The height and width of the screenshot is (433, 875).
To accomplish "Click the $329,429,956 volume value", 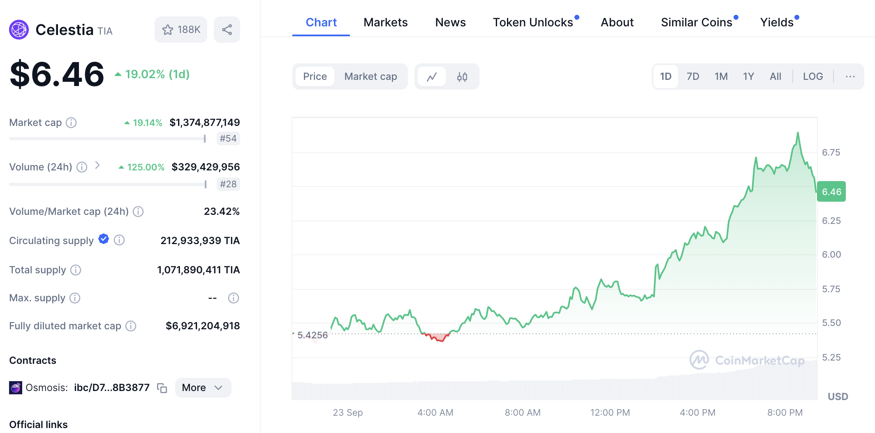I will point(206,167).
